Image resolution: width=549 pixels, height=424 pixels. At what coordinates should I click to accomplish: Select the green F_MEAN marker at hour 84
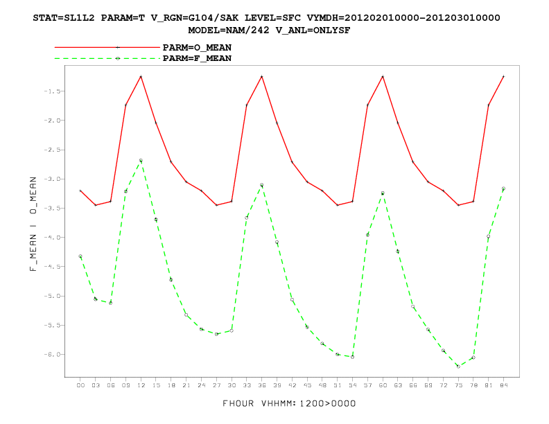coord(503,188)
